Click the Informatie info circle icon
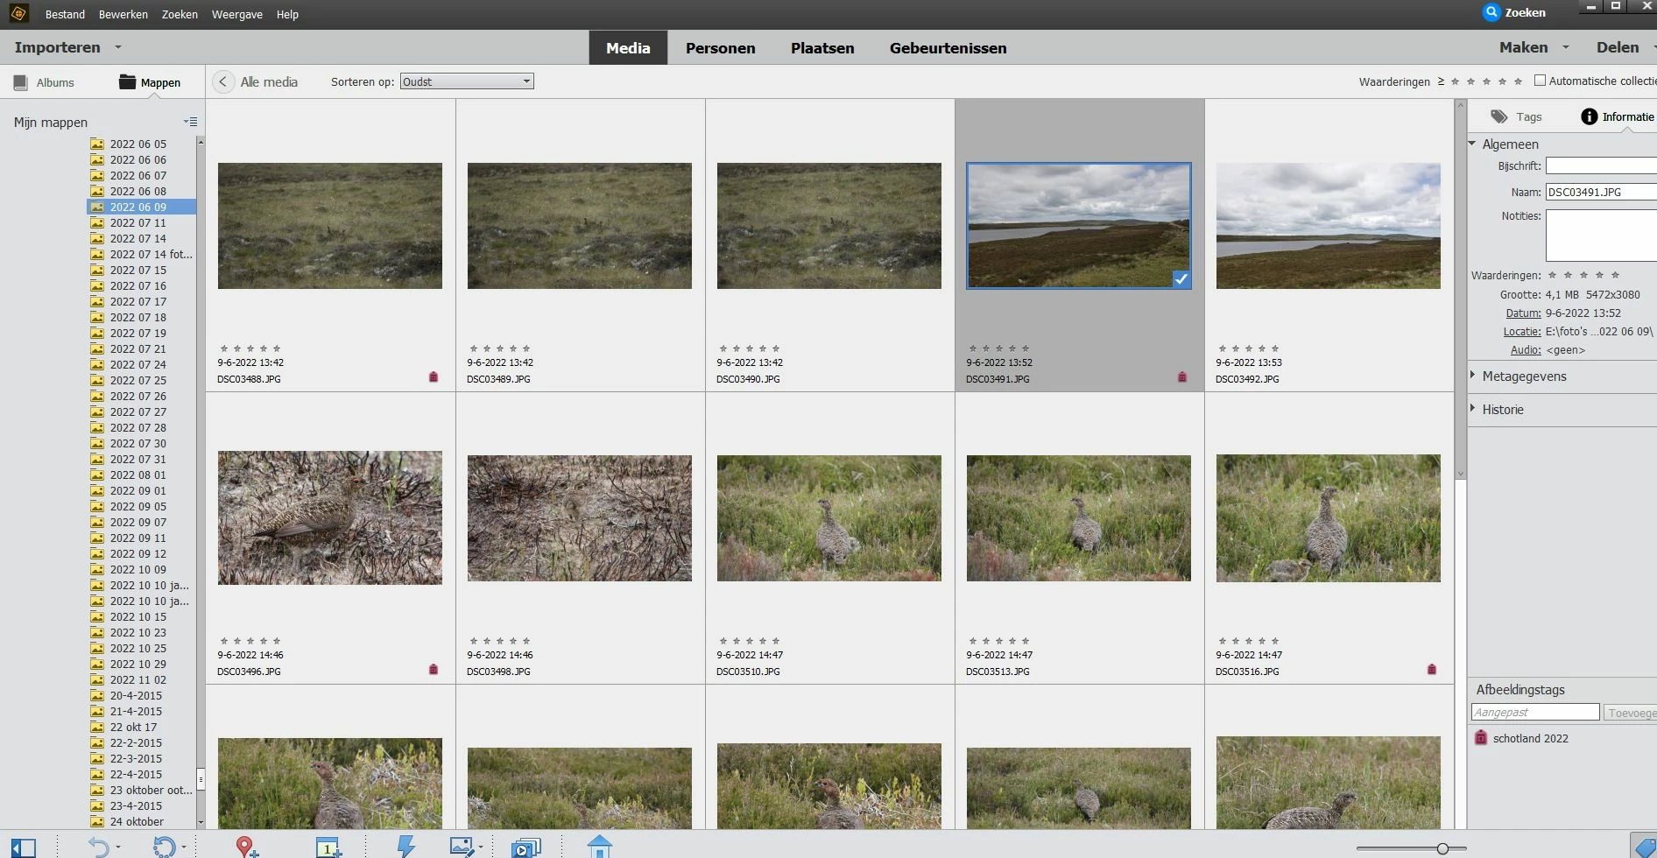The width and height of the screenshot is (1657, 858). click(1589, 116)
